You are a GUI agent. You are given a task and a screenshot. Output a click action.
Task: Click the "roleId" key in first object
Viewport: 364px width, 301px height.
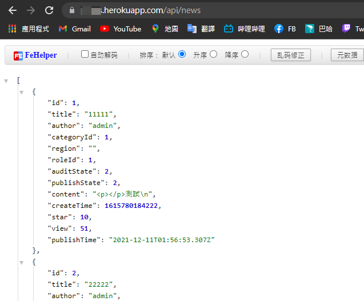coord(63,160)
